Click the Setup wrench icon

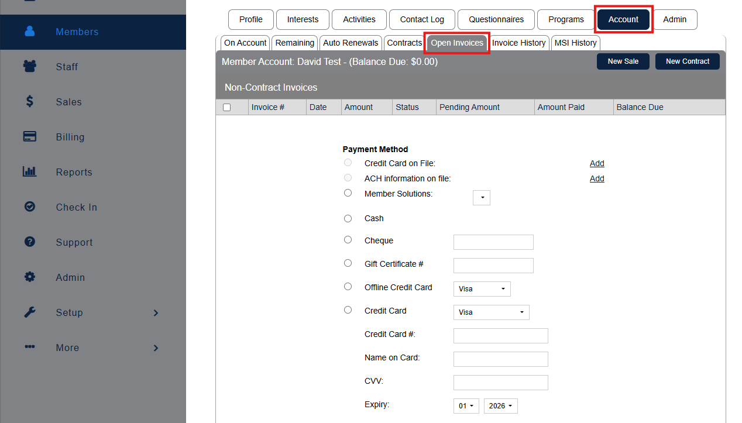(30, 312)
